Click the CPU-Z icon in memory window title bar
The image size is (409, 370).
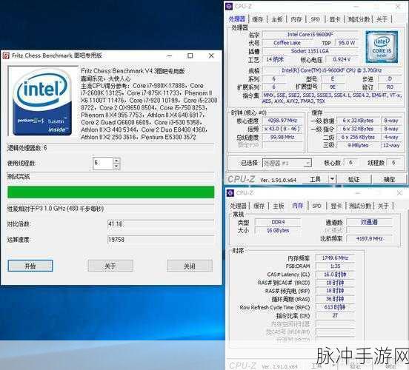[230, 193]
